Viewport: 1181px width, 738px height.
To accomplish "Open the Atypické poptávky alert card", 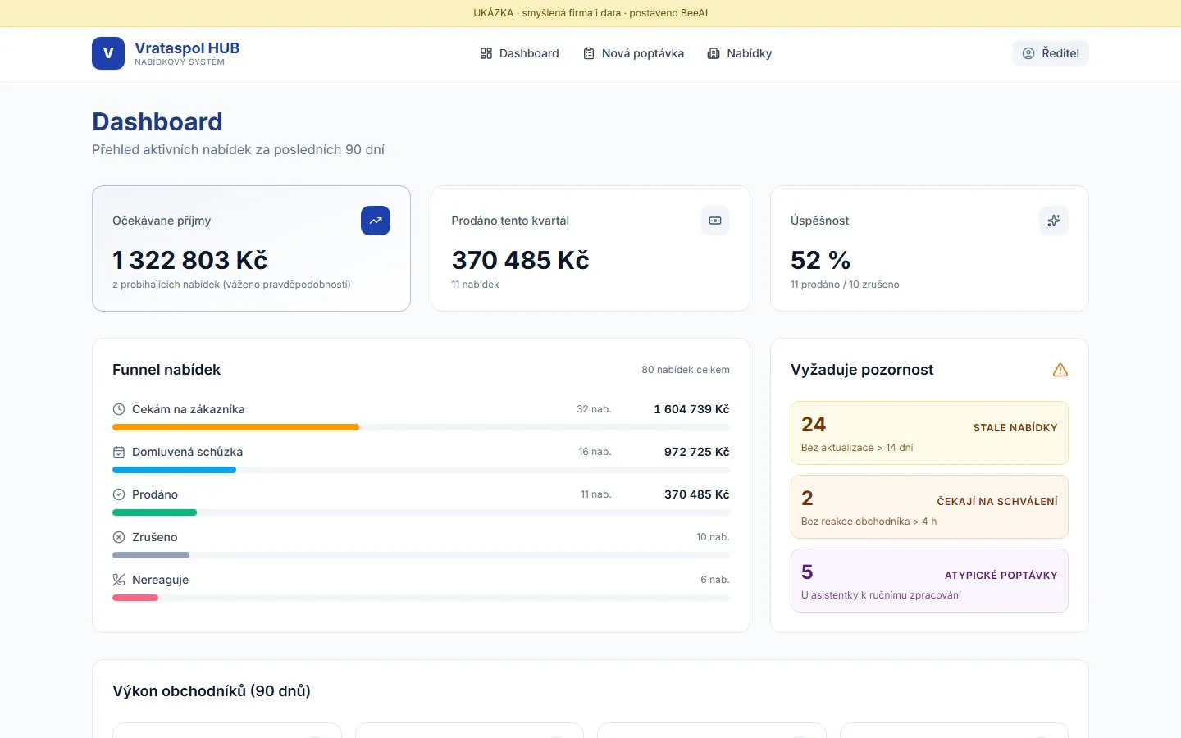I will pyautogui.click(x=929, y=581).
